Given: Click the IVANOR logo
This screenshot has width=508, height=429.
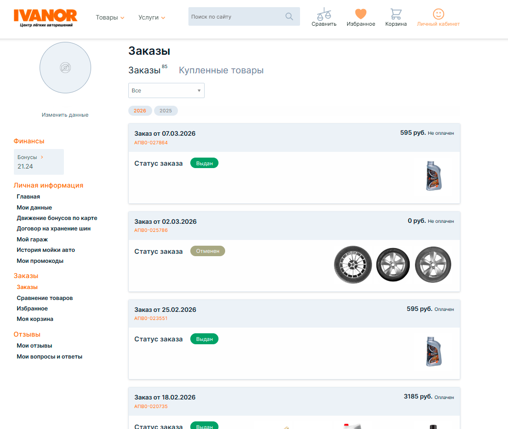Looking at the screenshot, I should (45, 18).
